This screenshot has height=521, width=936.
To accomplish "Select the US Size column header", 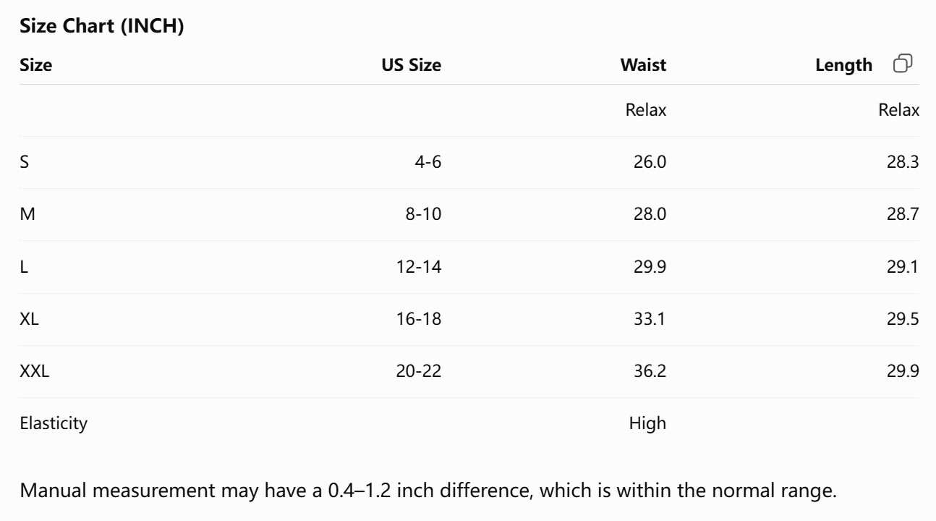I will [x=411, y=65].
